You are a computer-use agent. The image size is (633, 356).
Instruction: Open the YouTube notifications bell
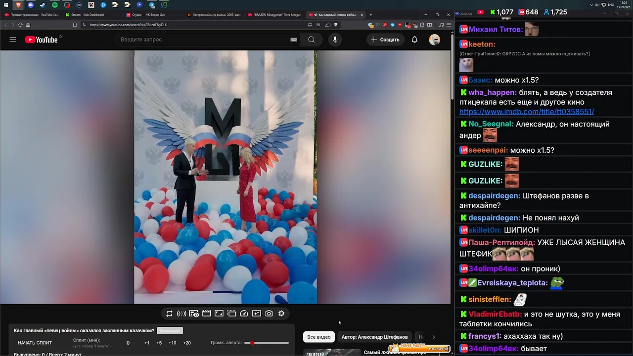(414, 40)
